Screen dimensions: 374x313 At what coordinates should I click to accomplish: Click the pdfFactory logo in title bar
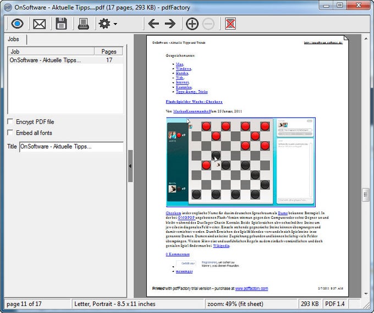coord(8,7)
